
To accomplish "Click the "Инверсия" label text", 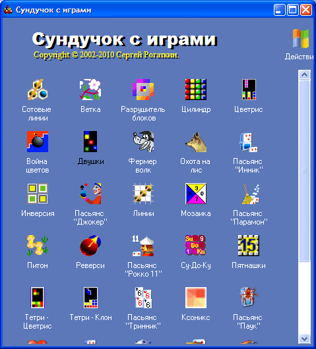I will pyautogui.click(x=38, y=213).
